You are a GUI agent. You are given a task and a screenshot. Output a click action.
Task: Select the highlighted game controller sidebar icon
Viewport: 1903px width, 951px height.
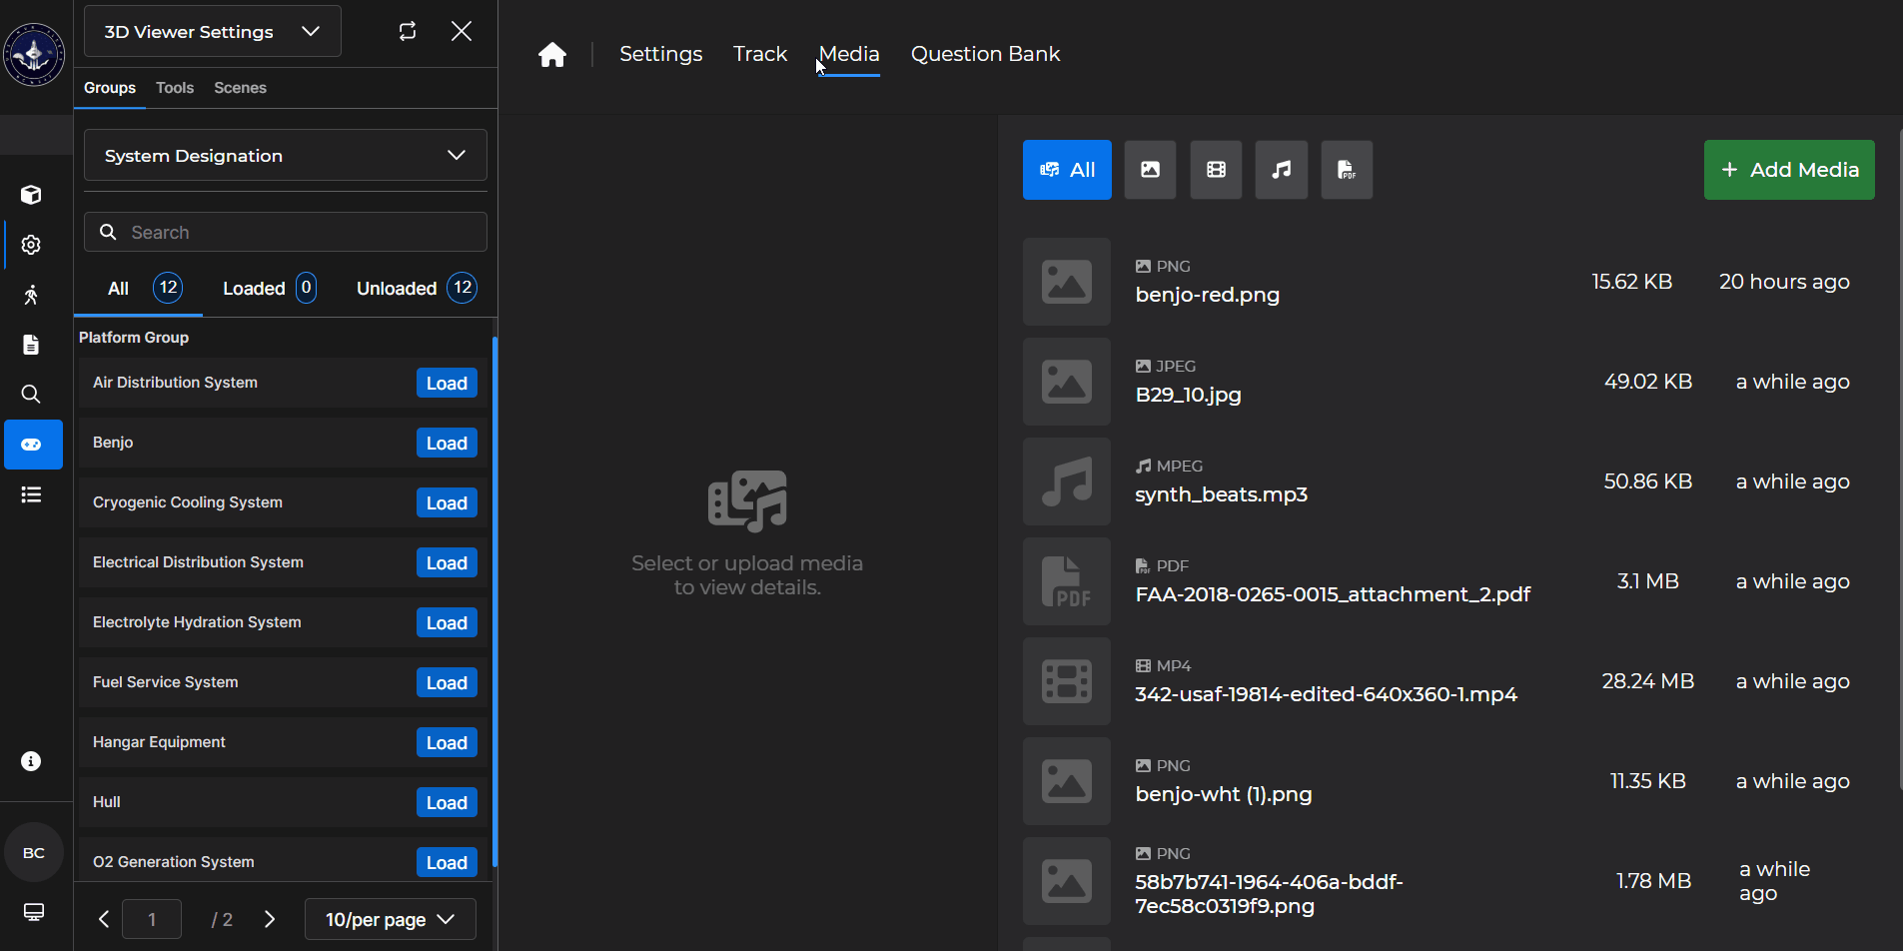coord(33,445)
